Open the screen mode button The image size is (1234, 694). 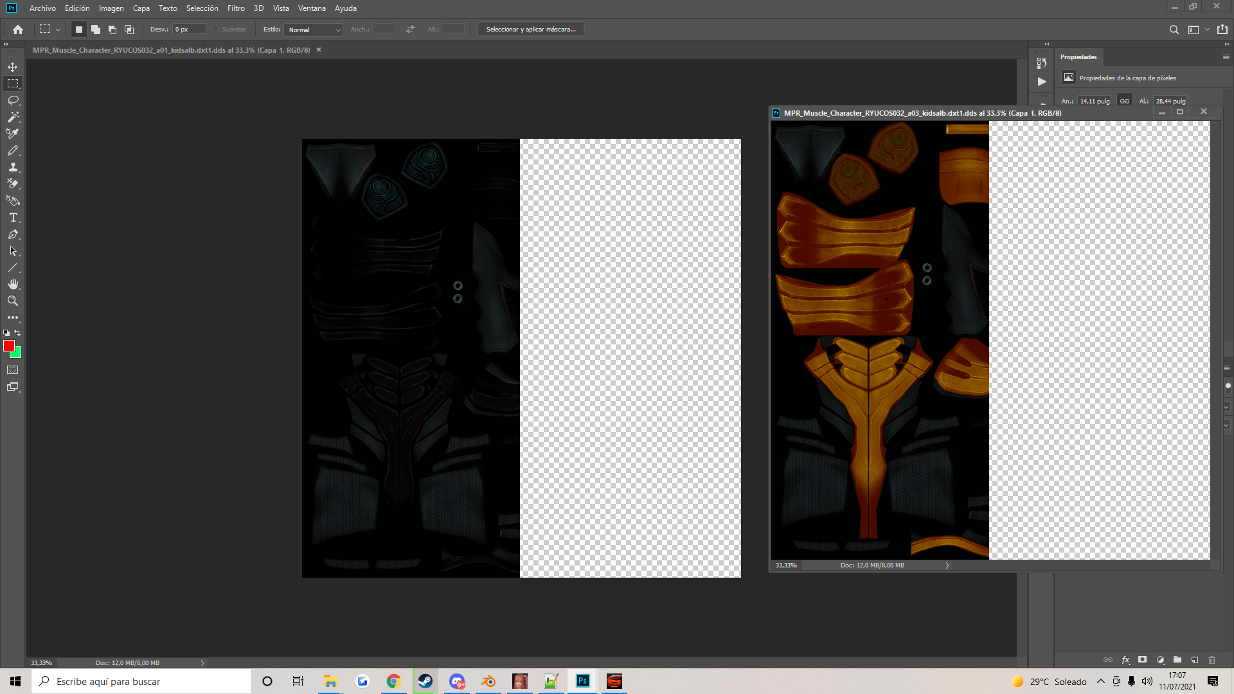13,387
